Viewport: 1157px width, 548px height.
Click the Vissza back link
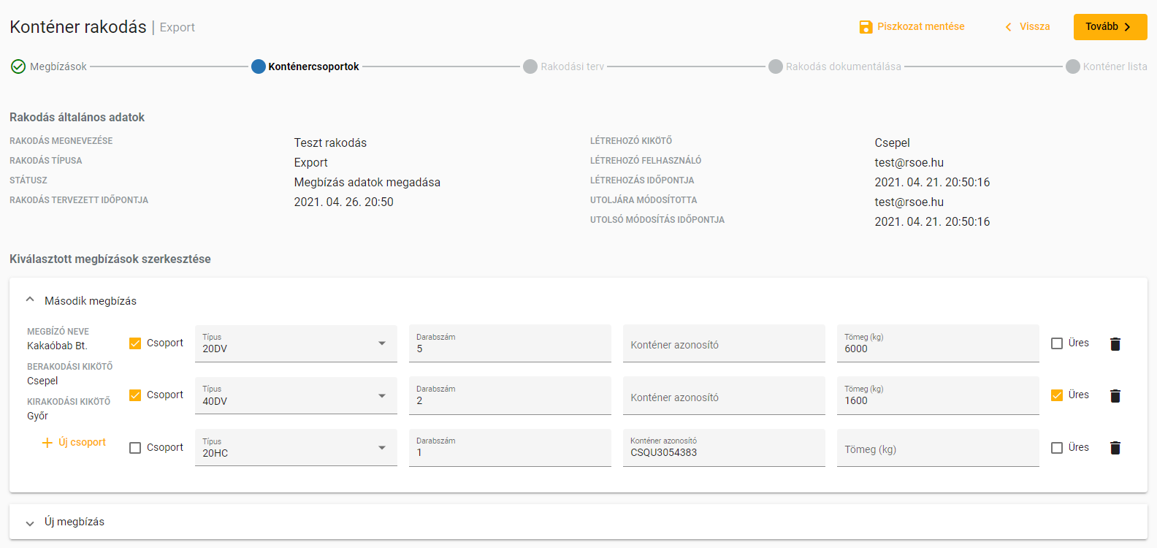click(1028, 27)
